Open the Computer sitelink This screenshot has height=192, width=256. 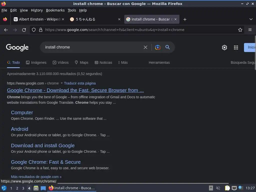[x=22, y=112]
